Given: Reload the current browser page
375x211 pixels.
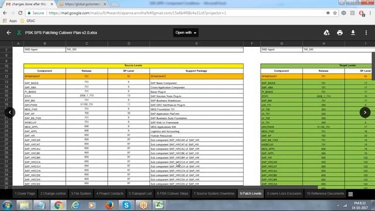Looking at the screenshot, I should [x=21, y=13].
